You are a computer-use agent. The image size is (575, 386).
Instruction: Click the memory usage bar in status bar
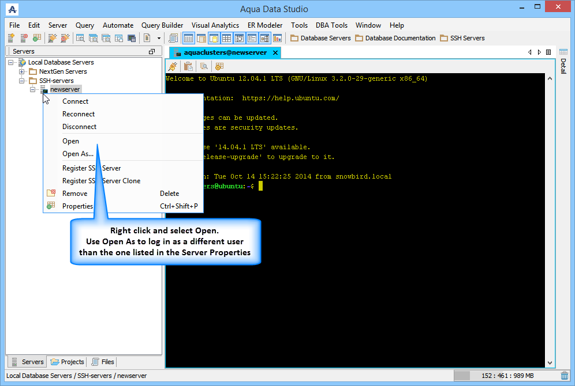coord(507,376)
